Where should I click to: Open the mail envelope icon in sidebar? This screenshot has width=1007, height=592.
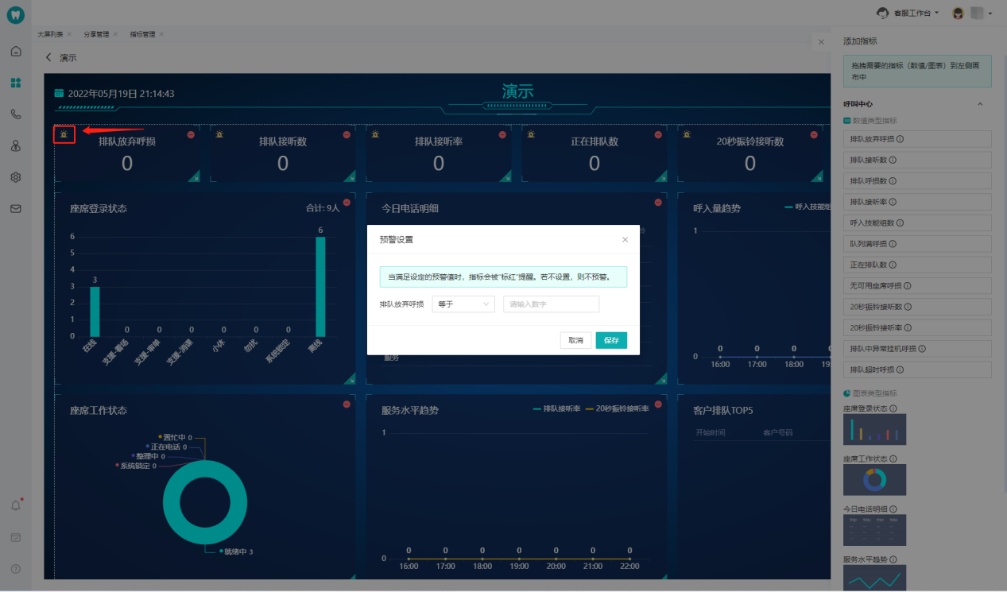(16, 209)
